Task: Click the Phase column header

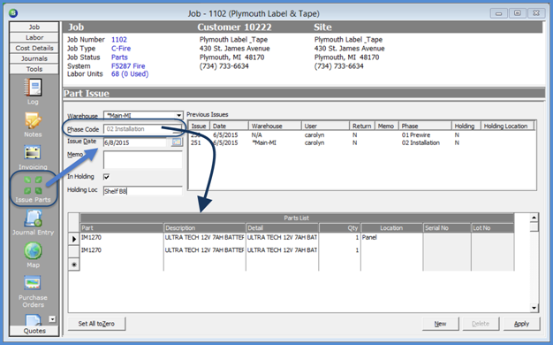Action: [x=425, y=126]
